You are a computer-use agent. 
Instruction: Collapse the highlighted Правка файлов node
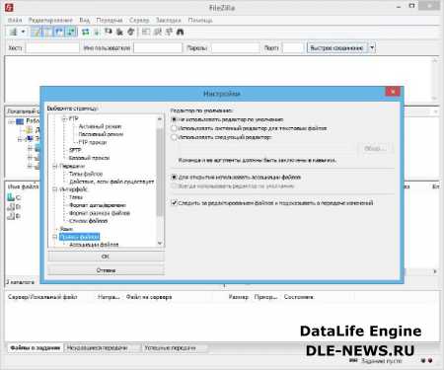click(55, 237)
